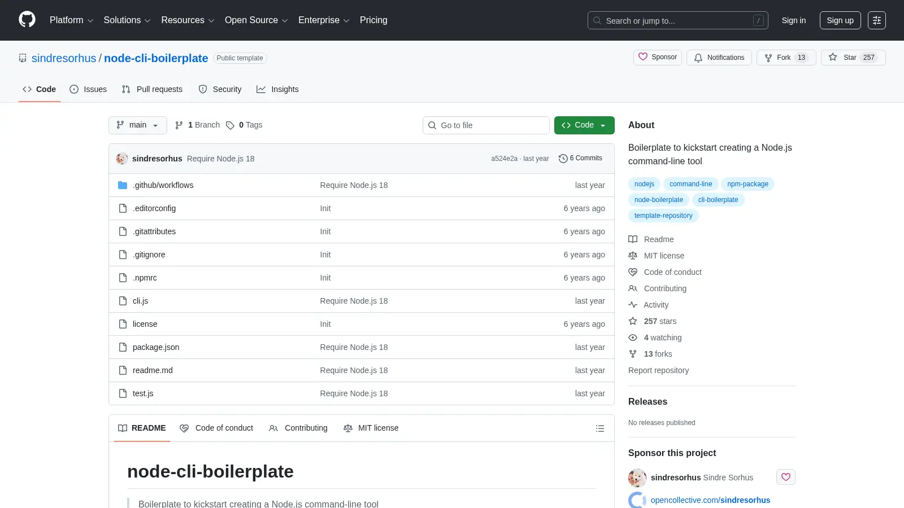
Task: Focus the Search or jump to field
Action: [678, 20]
